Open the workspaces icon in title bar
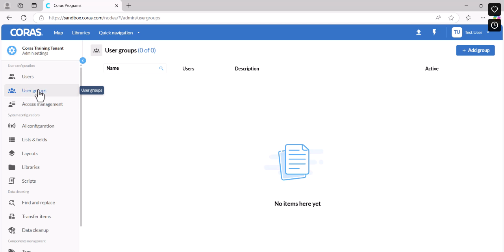The image size is (504, 252). pos(20,6)
